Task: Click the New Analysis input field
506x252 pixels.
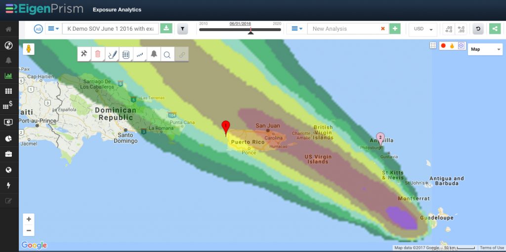Action: (348, 29)
